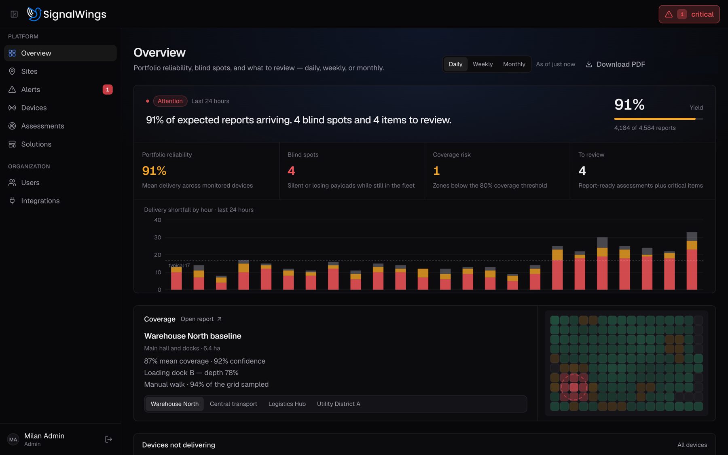Click the '87% mean coverage · 92% confidence' line
Screen dimensions: 728x455
pyautogui.click(x=205, y=361)
